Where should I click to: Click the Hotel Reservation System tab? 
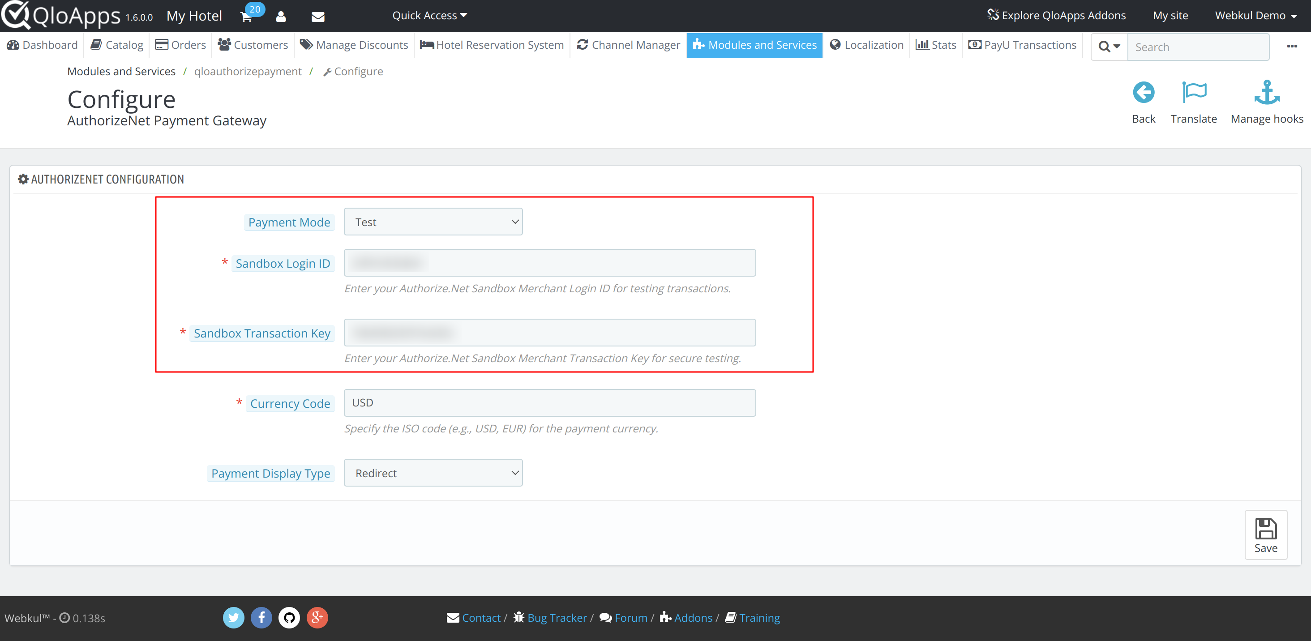pos(493,45)
